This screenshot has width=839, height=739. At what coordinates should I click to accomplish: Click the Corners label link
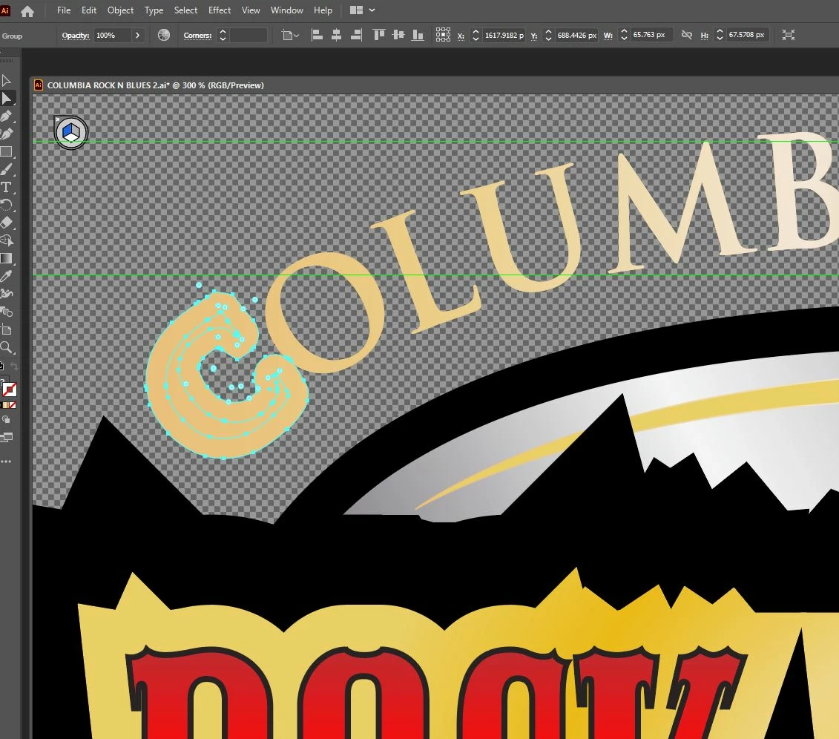click(197, 36)
